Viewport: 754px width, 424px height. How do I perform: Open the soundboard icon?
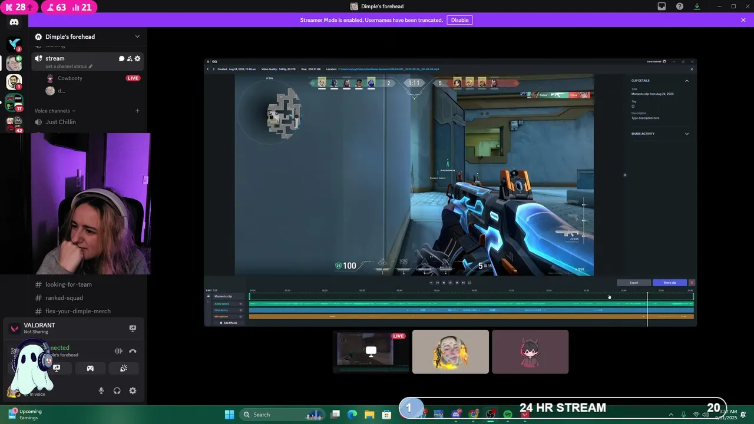coord(124,368)
